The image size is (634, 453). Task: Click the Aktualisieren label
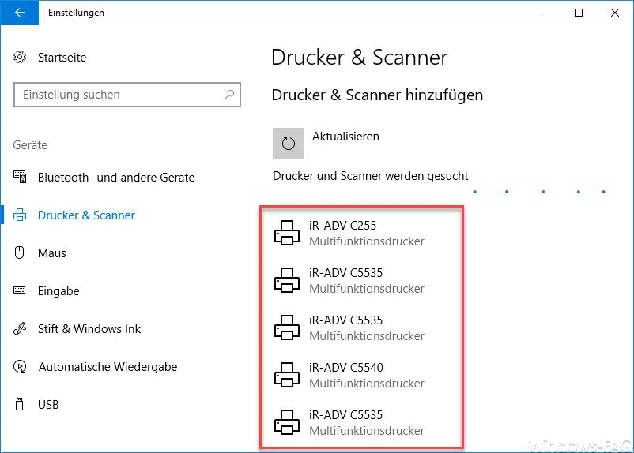click(x=345, y=137)
